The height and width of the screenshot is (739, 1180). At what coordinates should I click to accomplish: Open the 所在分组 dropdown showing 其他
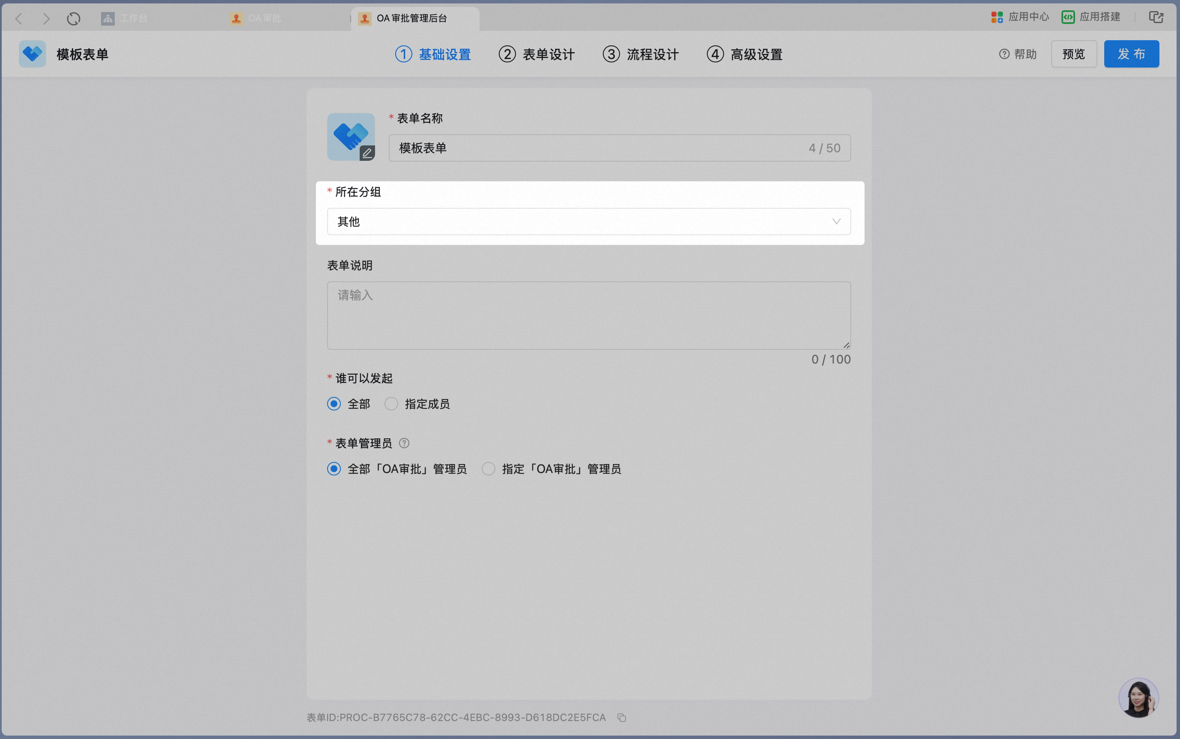589,222
